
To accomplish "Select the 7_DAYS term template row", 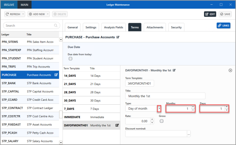I will pos(92,109).
